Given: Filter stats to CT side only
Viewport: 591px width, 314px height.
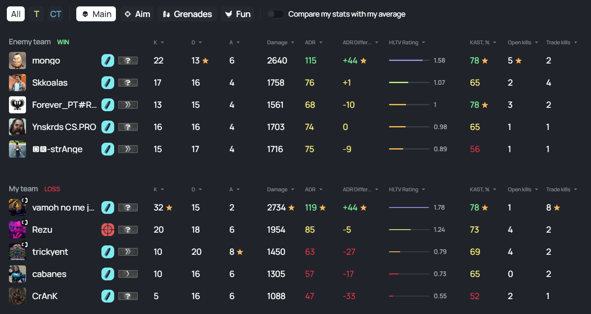Looking at the screenshot, I should [55, 14].
